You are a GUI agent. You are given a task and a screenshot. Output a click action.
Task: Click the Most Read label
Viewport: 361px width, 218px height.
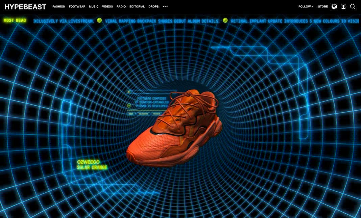coord(15,21)
